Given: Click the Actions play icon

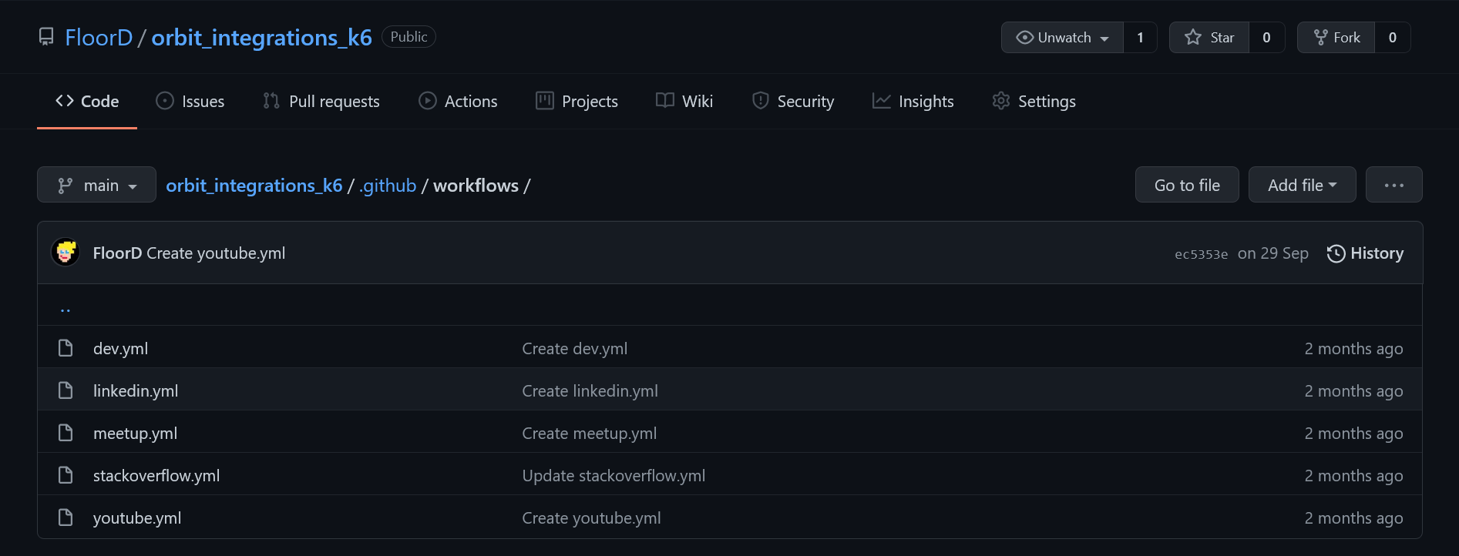Looking at the screenshot, I should [428, 101].
